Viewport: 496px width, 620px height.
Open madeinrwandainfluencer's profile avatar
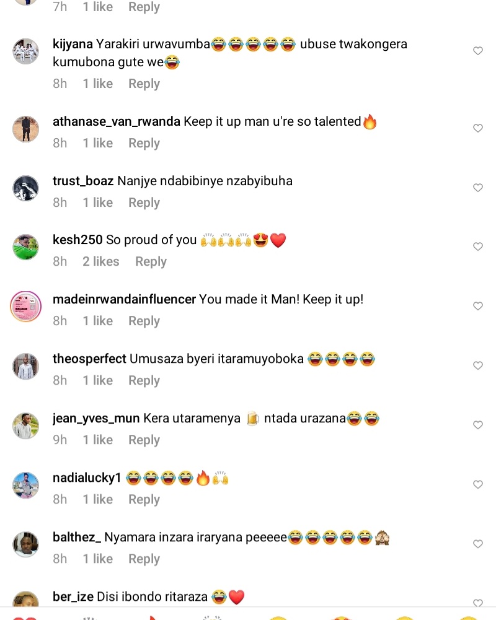26,306
